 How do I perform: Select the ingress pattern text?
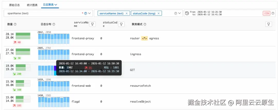[136, 54]
